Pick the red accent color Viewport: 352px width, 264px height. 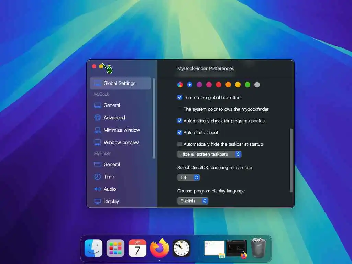click(x=219, y=85)
